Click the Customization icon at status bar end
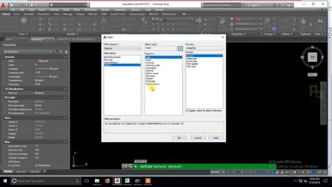The height and width of the screenshot is (187, 332). pyautogui.click(x=325, y=172)
